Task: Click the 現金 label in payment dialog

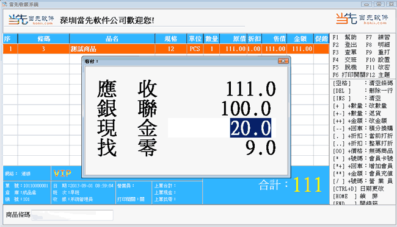Action: coord(127,128)
